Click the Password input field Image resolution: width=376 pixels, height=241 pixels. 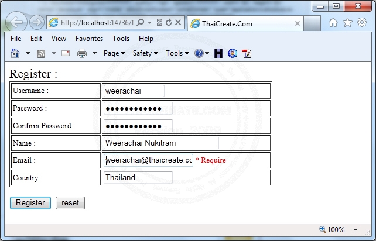coord(138,108)
